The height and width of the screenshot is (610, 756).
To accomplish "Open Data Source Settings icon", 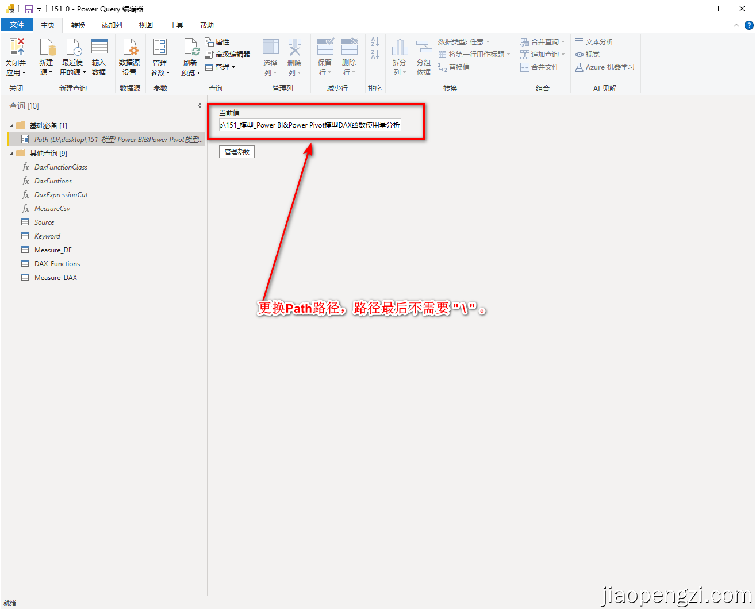I will click(130, 47).
